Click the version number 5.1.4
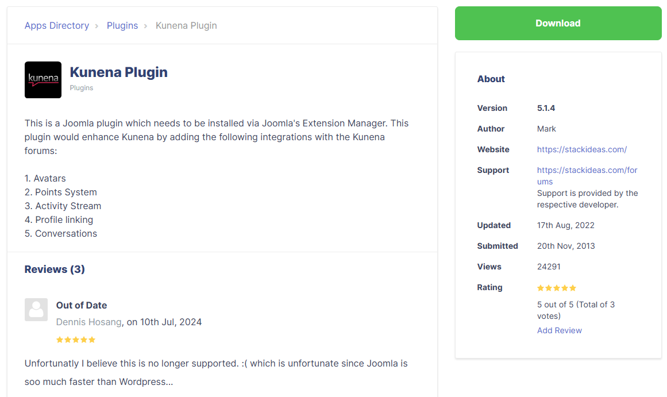 (x=546, y=108)
